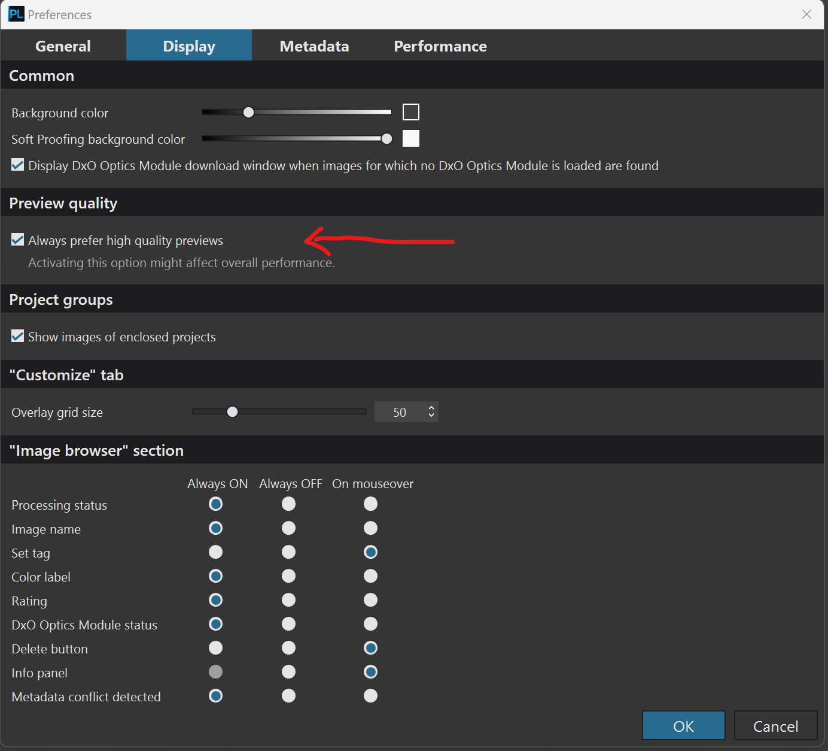This screenshot has height=751, width=828.
Task: Set Set tag to Always ON
Action: pyautogui.click(x=216, y=552)
